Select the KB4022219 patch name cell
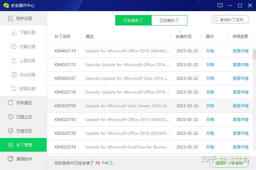Image resolution: width=256 pixels, height=170 pixels. (65, 147)
